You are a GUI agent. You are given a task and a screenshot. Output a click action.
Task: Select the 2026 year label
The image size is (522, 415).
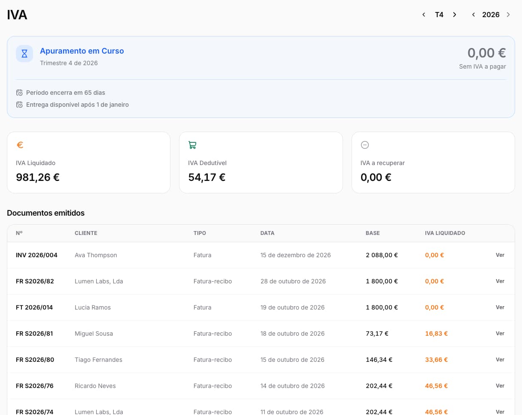491,15
